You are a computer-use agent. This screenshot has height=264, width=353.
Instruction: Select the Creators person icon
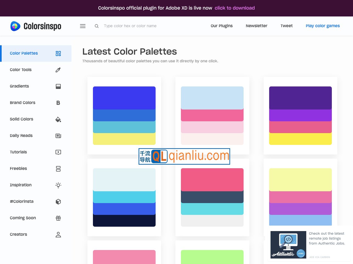point(58,234)
